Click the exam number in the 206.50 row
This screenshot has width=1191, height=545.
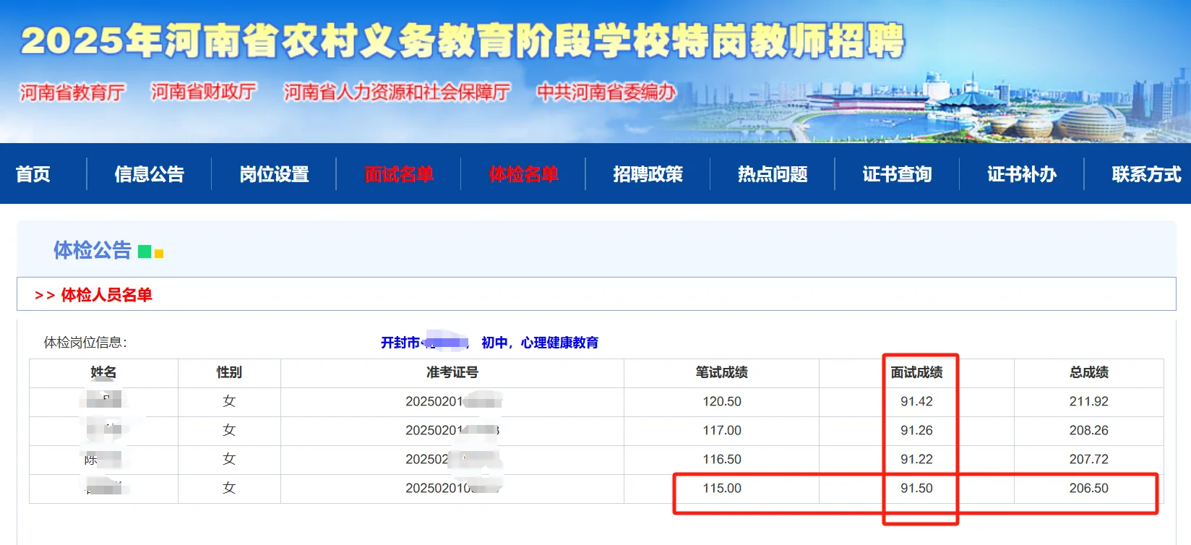453,488
